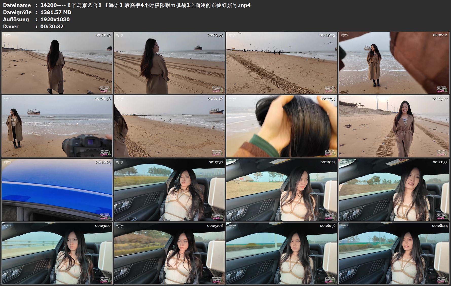Image resolution: width=451 pixels, height=286 pixels.
Task: Select the thumbnail stamped 00:19:45
Action: coord(282,190)
